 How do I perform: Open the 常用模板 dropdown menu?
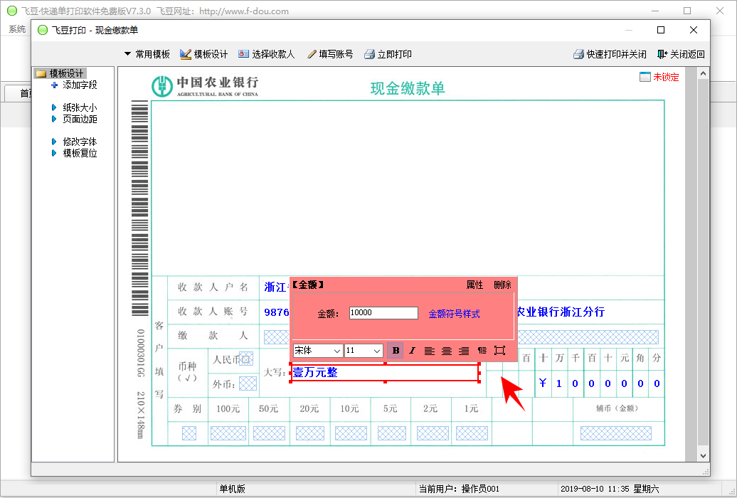click(147, 54)
